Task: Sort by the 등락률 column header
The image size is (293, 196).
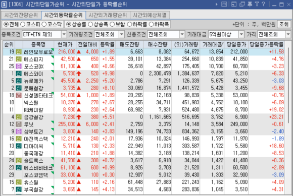Action: coord(107,44)
